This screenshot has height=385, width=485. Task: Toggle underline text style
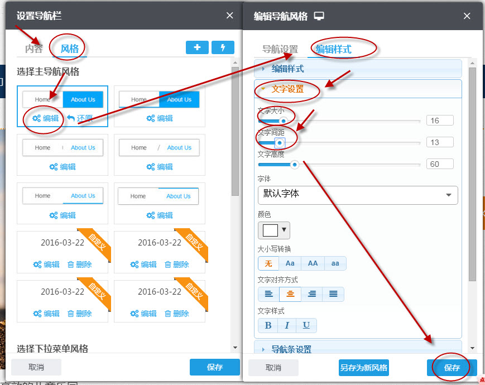click(306, 325)
